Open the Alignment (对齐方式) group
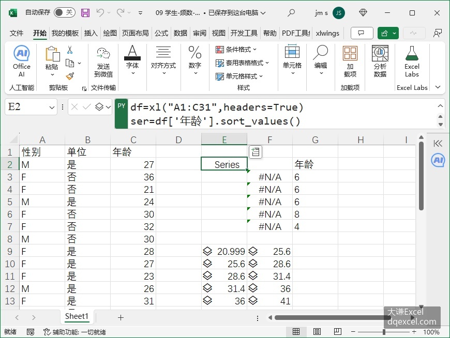The height and width of the screenshot is (338, 450). pyautogui.click(x=163, y=60)
